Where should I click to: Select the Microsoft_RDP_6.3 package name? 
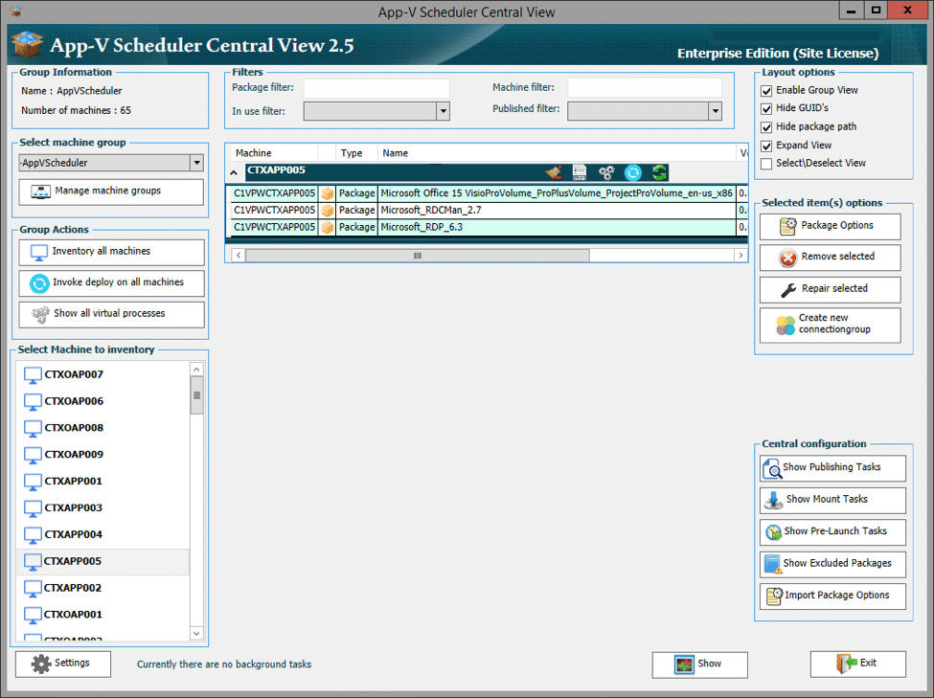[x=421, y=228]
